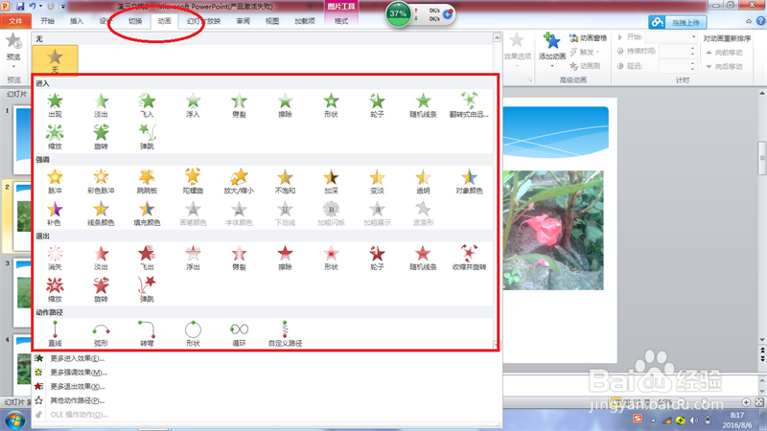Select the 收缩并旋转 exit effect
Image resolution: width=767 pixels, height=431 pixels.
click(x=469, y=258)
